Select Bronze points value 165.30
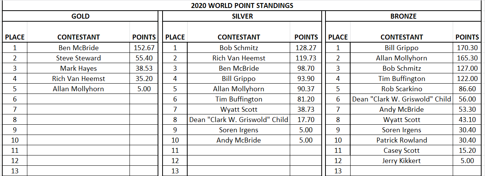Screen dimensions: 485x176 tap(467, 58)
